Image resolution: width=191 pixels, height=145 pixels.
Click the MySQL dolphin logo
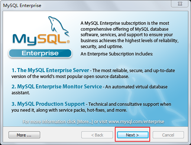41,30
